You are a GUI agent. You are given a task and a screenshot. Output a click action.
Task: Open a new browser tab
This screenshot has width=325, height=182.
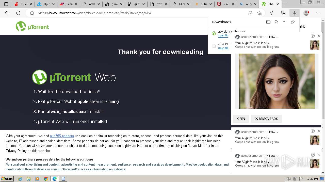pos(286,4)
